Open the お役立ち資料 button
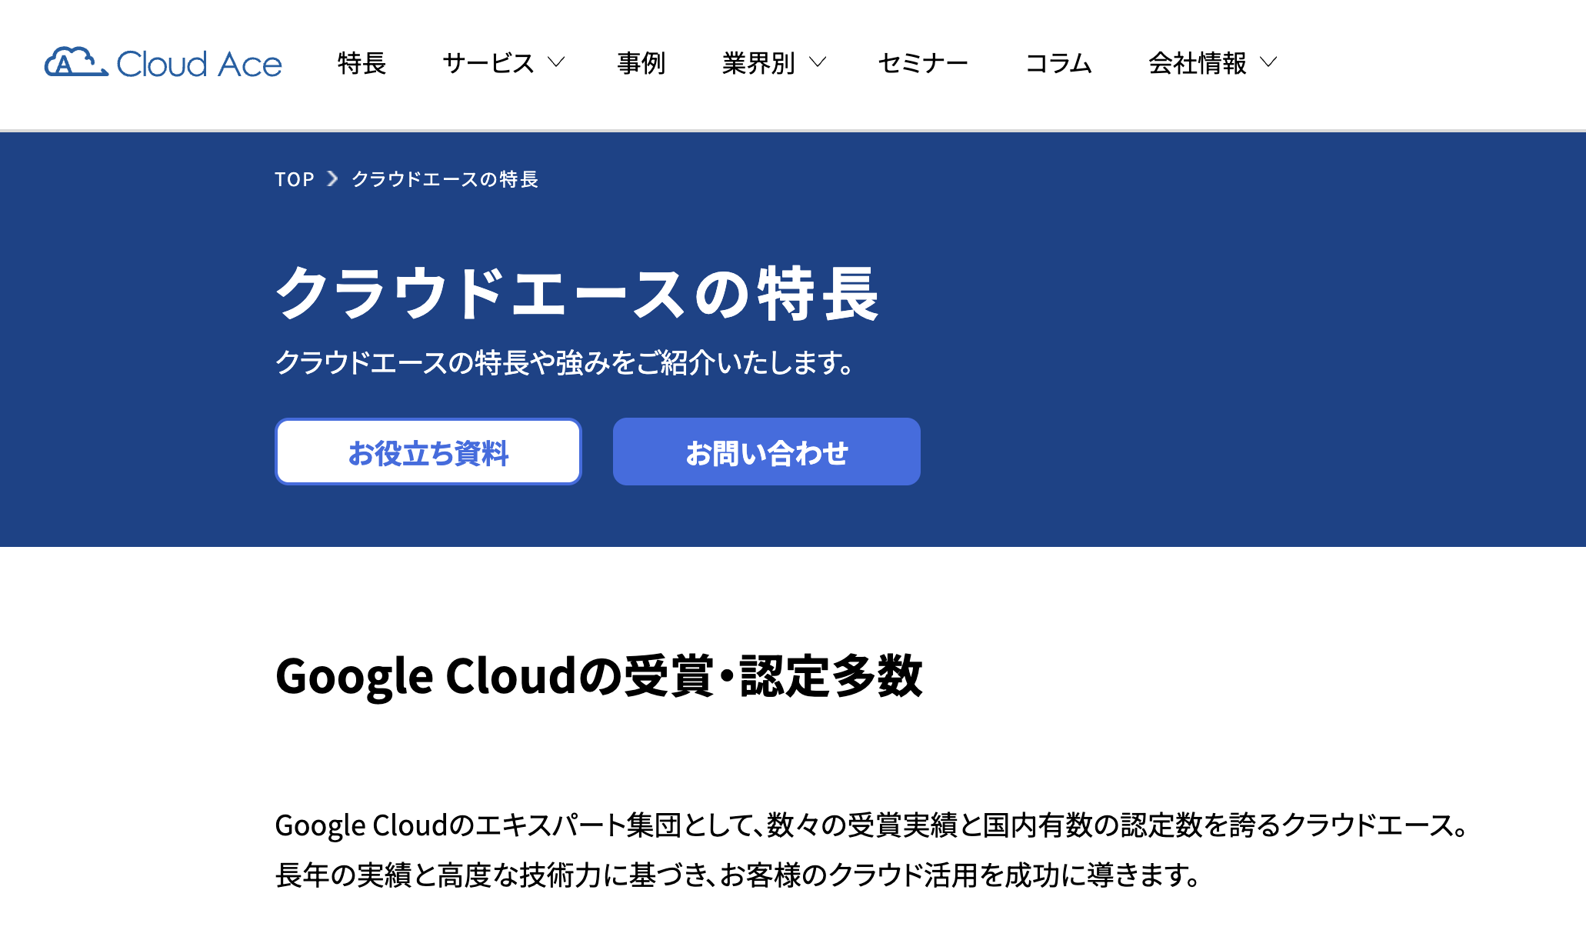Viewport: 1586px width, 940px height. tap(428, 452)
